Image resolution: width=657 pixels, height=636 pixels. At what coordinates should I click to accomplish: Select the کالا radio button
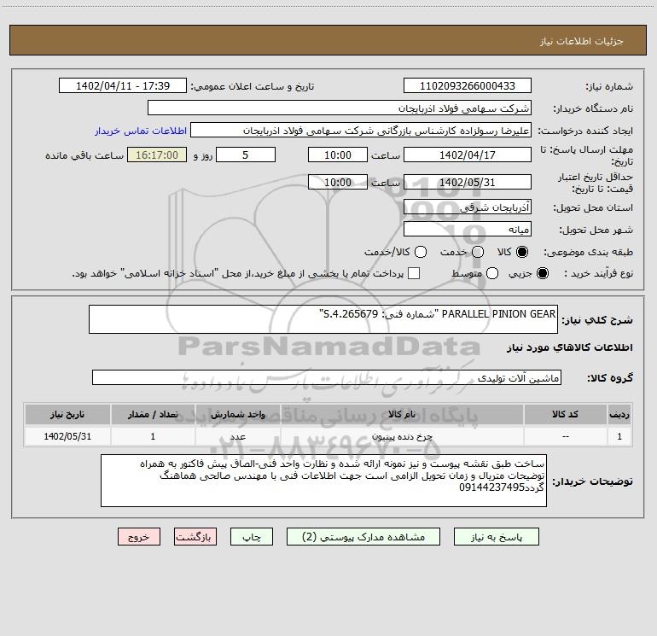(x=522, y=252)
